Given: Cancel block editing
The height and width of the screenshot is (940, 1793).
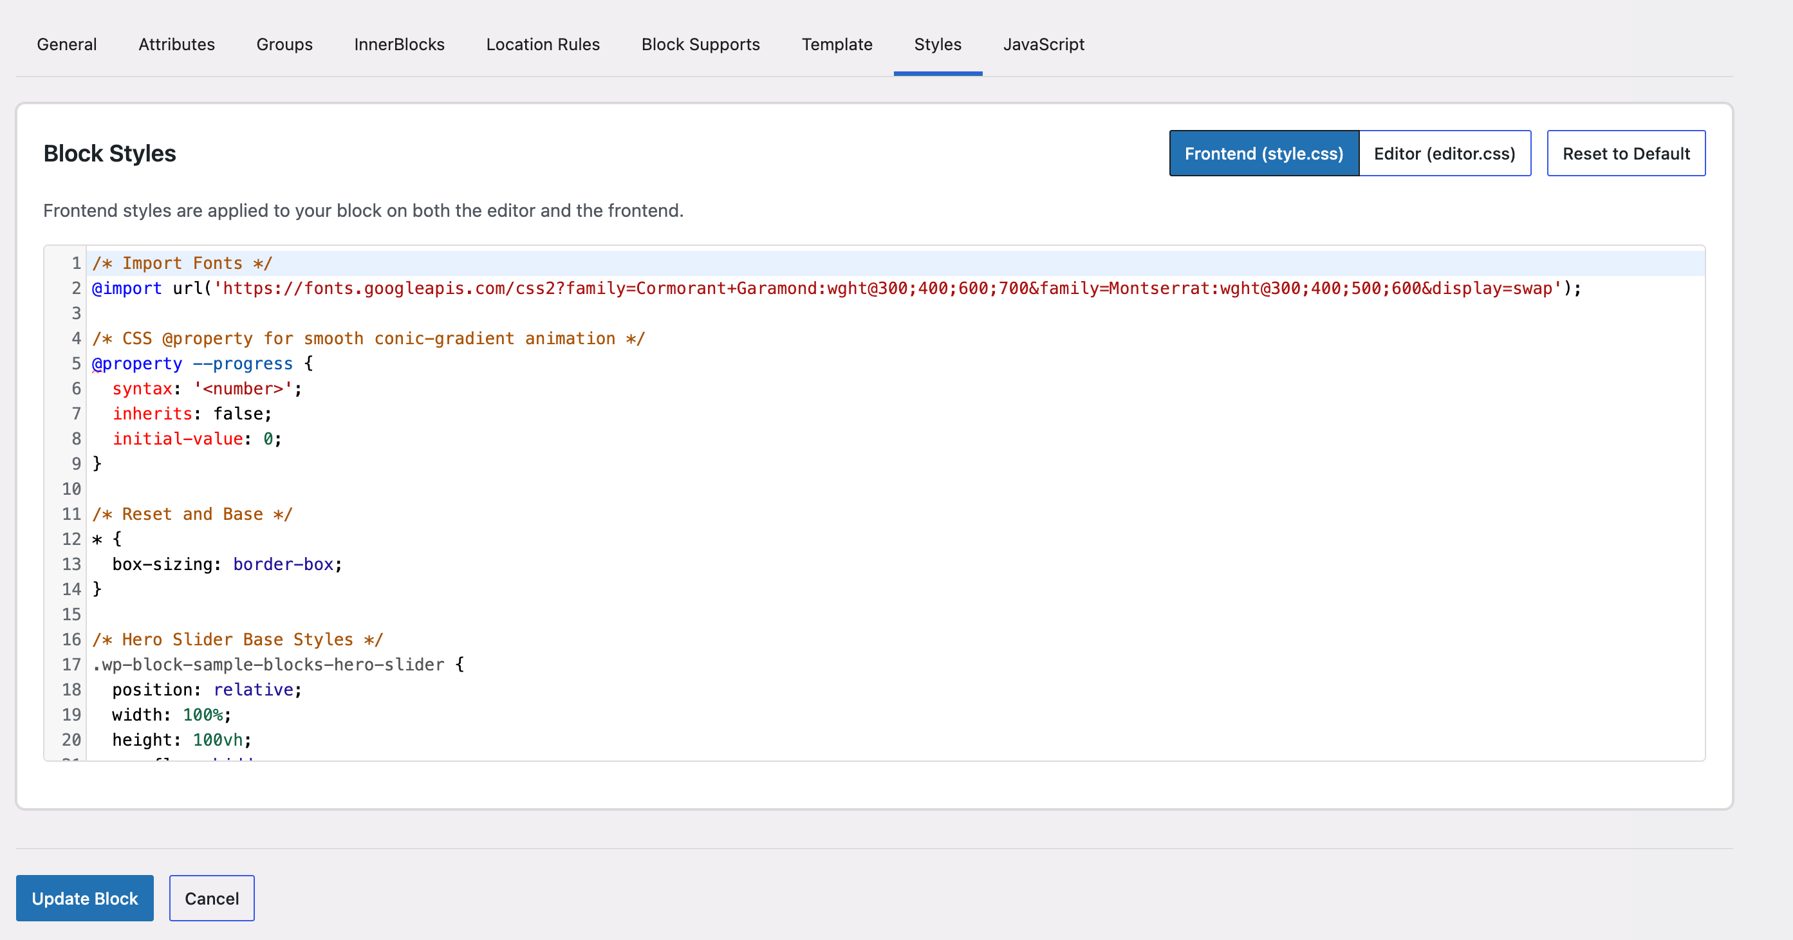Looking at the screenshot, I should coord(212,898).
